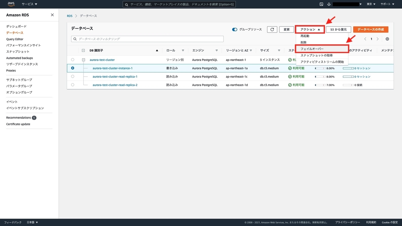Open プライバシーポリシー footer link
The height and width of the screenshot is (226, 402).
point(348,222)
